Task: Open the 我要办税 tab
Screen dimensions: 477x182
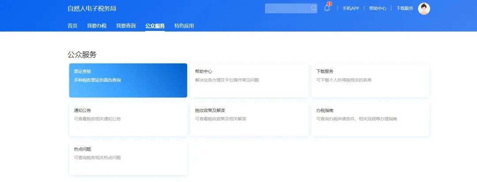Action: 97,26
